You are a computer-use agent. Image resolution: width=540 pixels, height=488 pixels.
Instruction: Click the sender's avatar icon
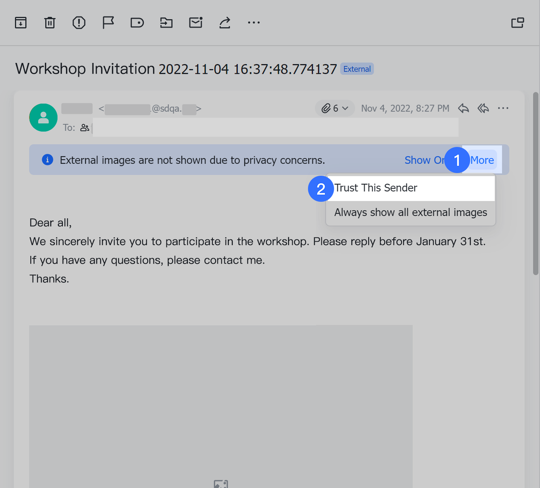(x=43, y=117)
